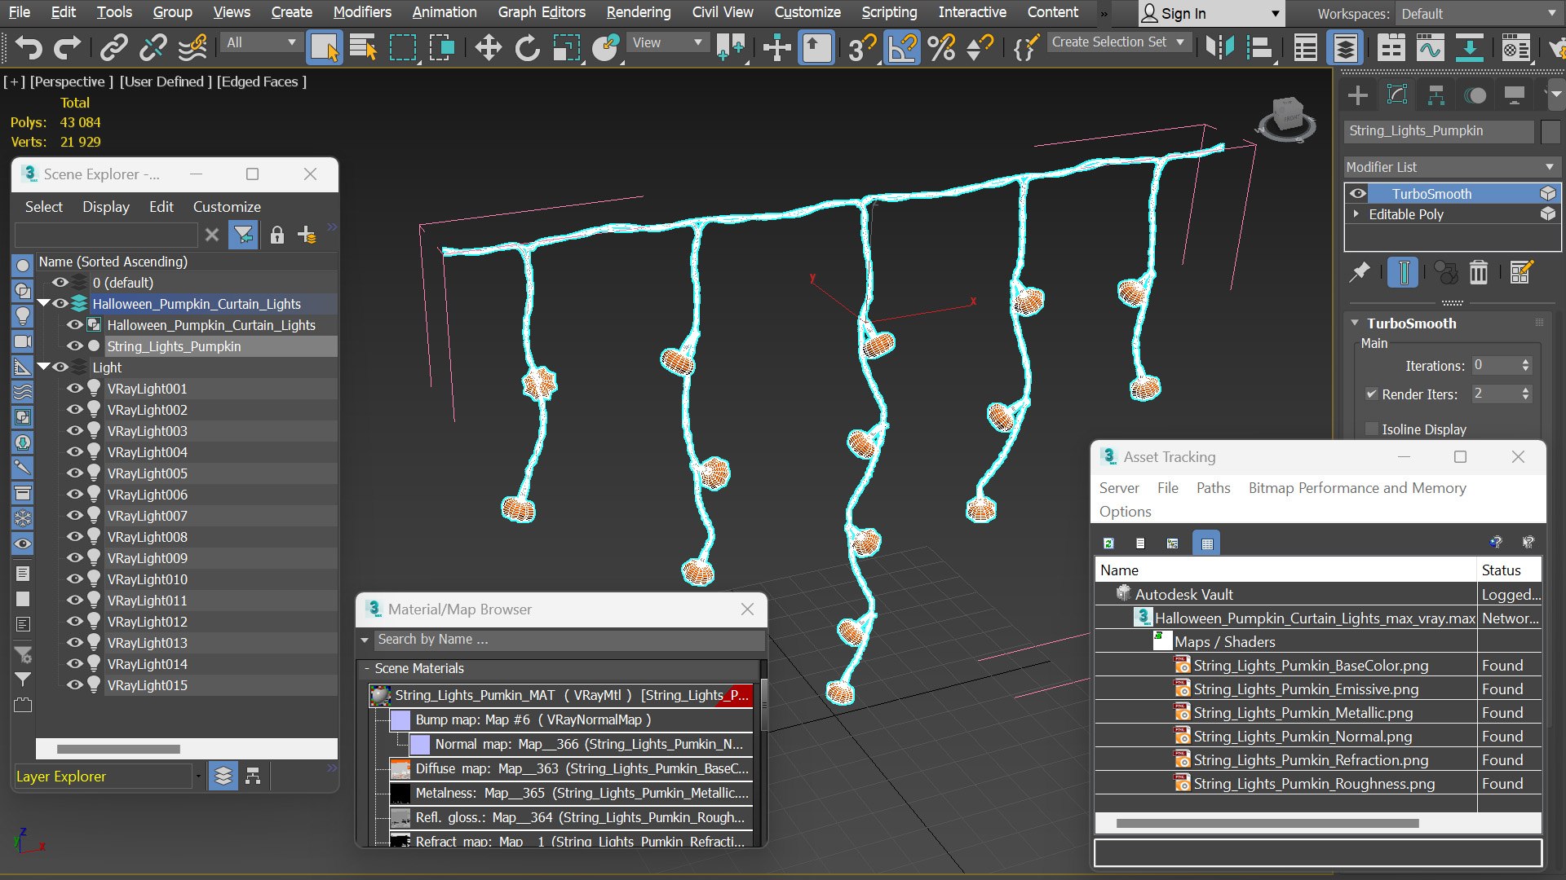The width and height of the screenshot is (1566, 880).
Task: Select the Select and Move tool
Action: click(488, 48)
